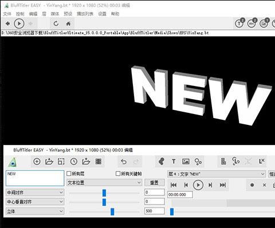The image size is (275, 228).
Task: Click the delete keyframe X icon
Action: (264, 185)
